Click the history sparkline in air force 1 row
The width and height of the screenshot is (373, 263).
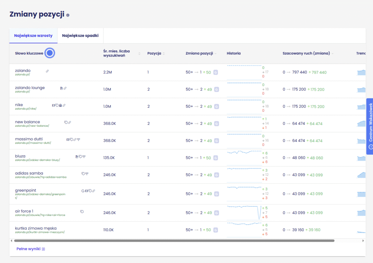click(244, 213)
